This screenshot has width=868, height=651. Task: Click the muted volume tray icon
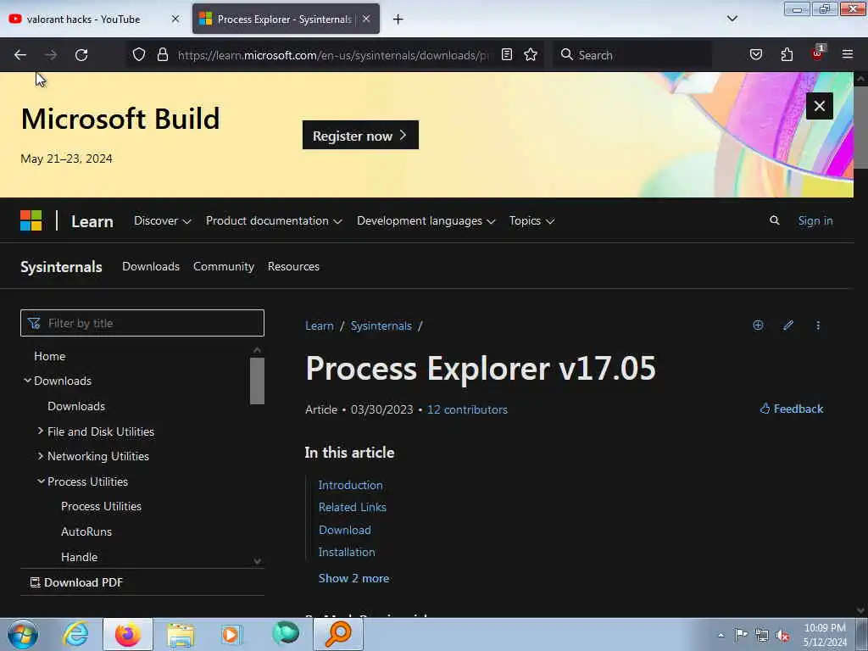click(x=782, y=635)
